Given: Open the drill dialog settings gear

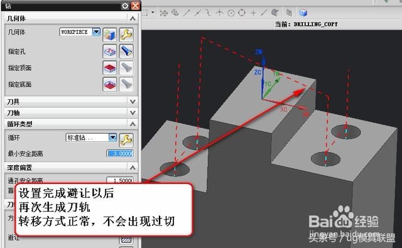Looking at the screenshot, I should (x=125, y=6).
